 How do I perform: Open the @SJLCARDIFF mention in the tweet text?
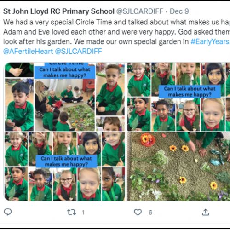[x=78, y=51]
